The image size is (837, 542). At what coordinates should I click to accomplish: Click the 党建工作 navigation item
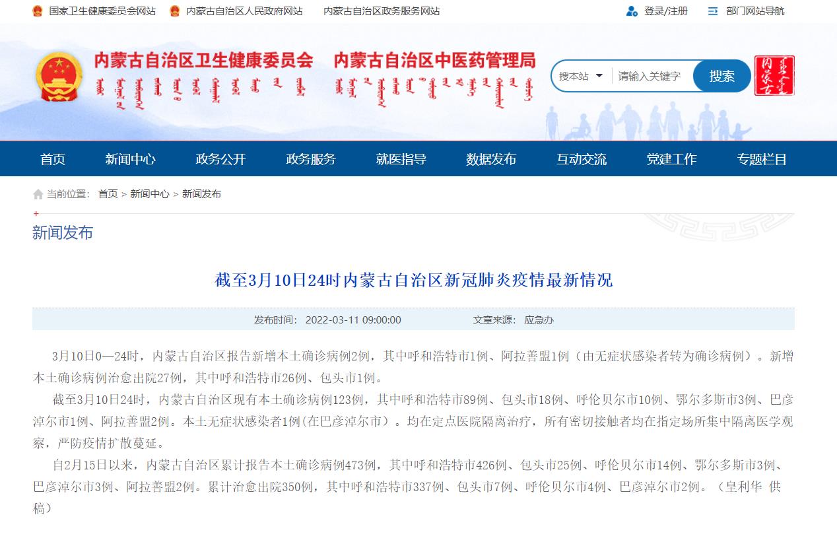point(671,159)
